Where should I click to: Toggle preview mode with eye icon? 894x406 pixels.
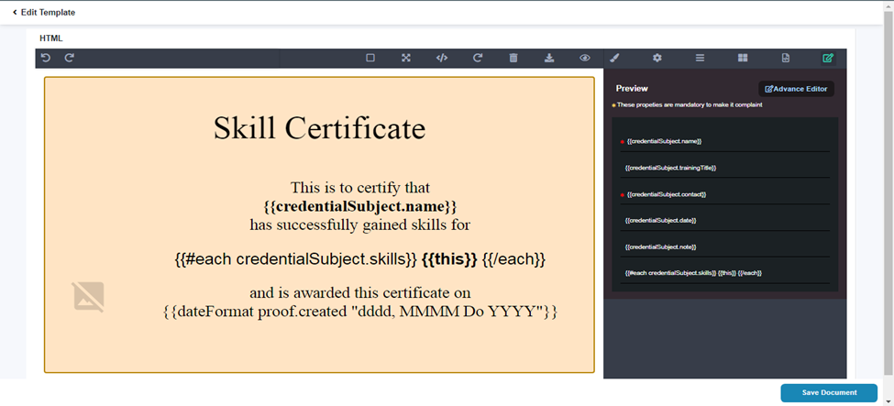coord(584,58)
